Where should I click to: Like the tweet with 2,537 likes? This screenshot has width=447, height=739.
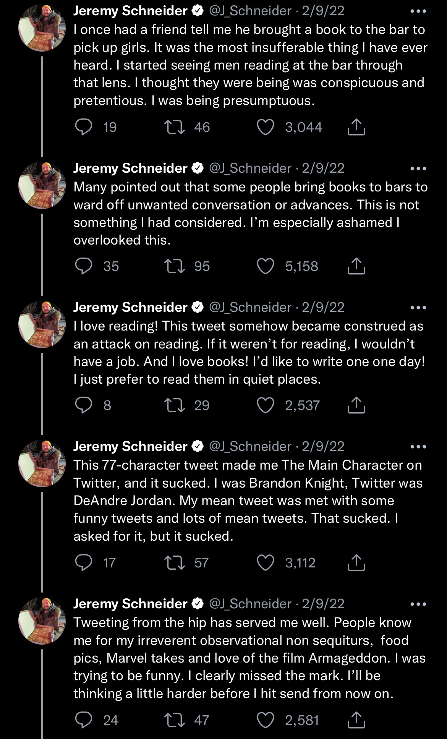(x=265, y=405)
